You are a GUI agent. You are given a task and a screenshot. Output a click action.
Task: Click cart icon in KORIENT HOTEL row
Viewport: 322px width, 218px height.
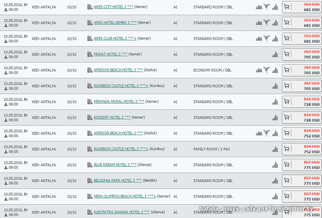[x=287, y=117]
